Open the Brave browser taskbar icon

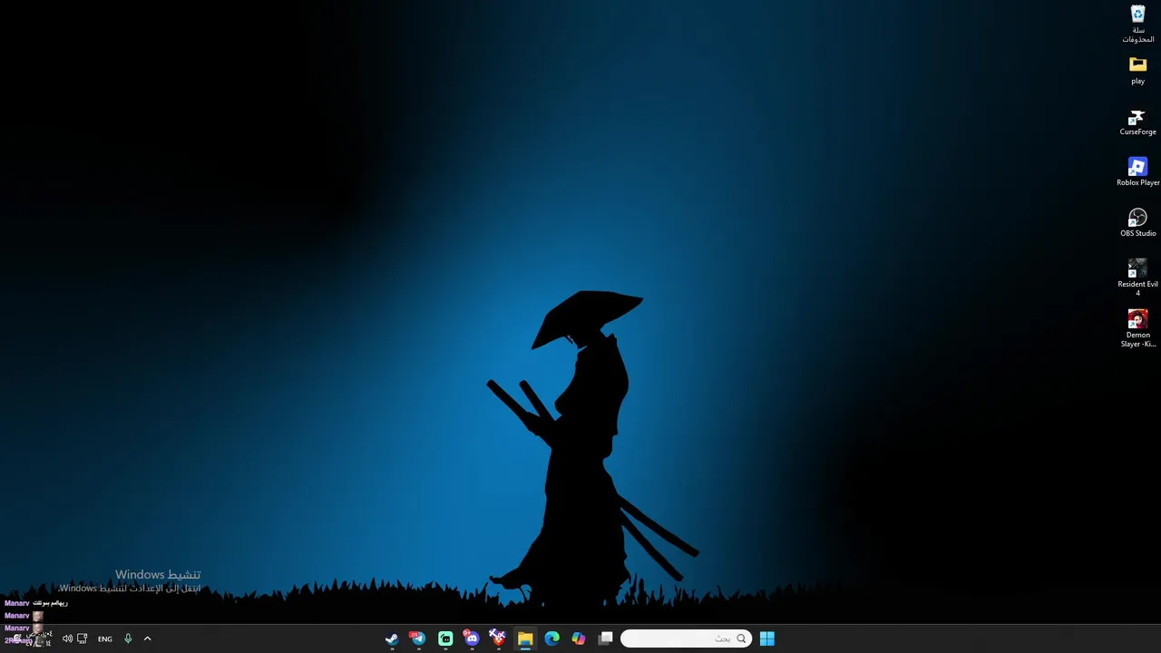click(497, 638)
